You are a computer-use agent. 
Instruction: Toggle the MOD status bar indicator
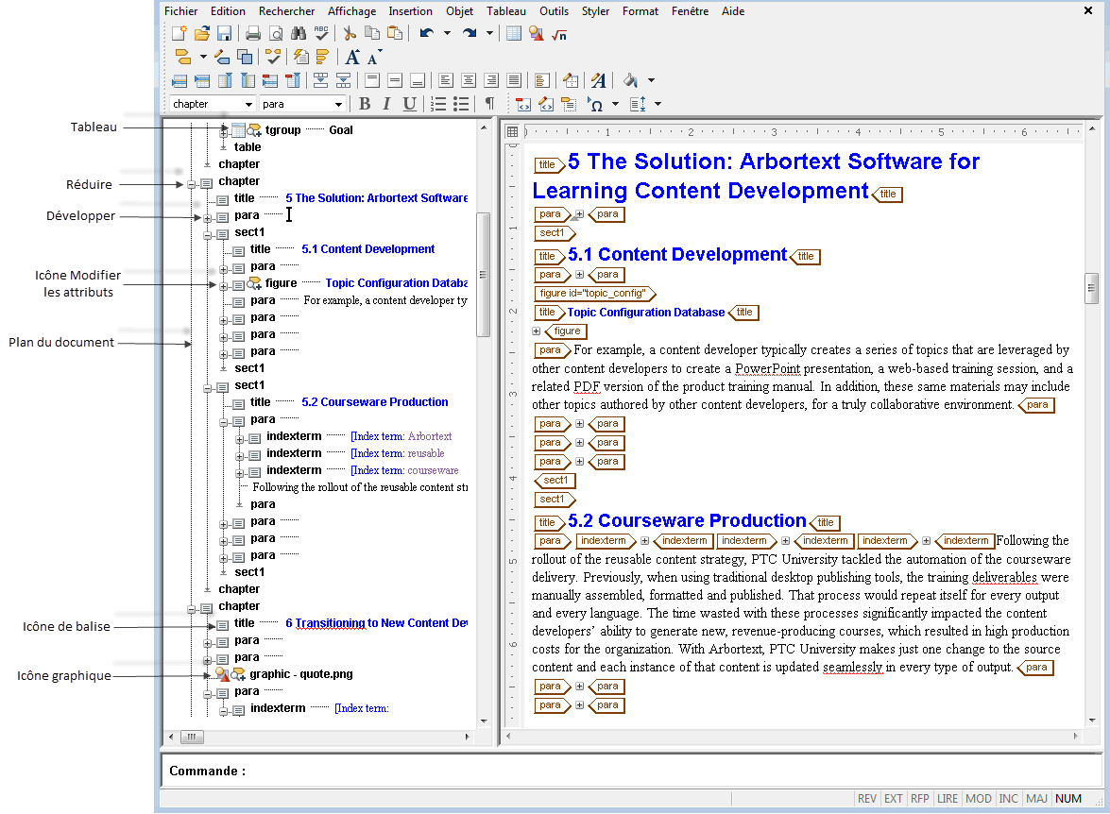tap(979, 799)
